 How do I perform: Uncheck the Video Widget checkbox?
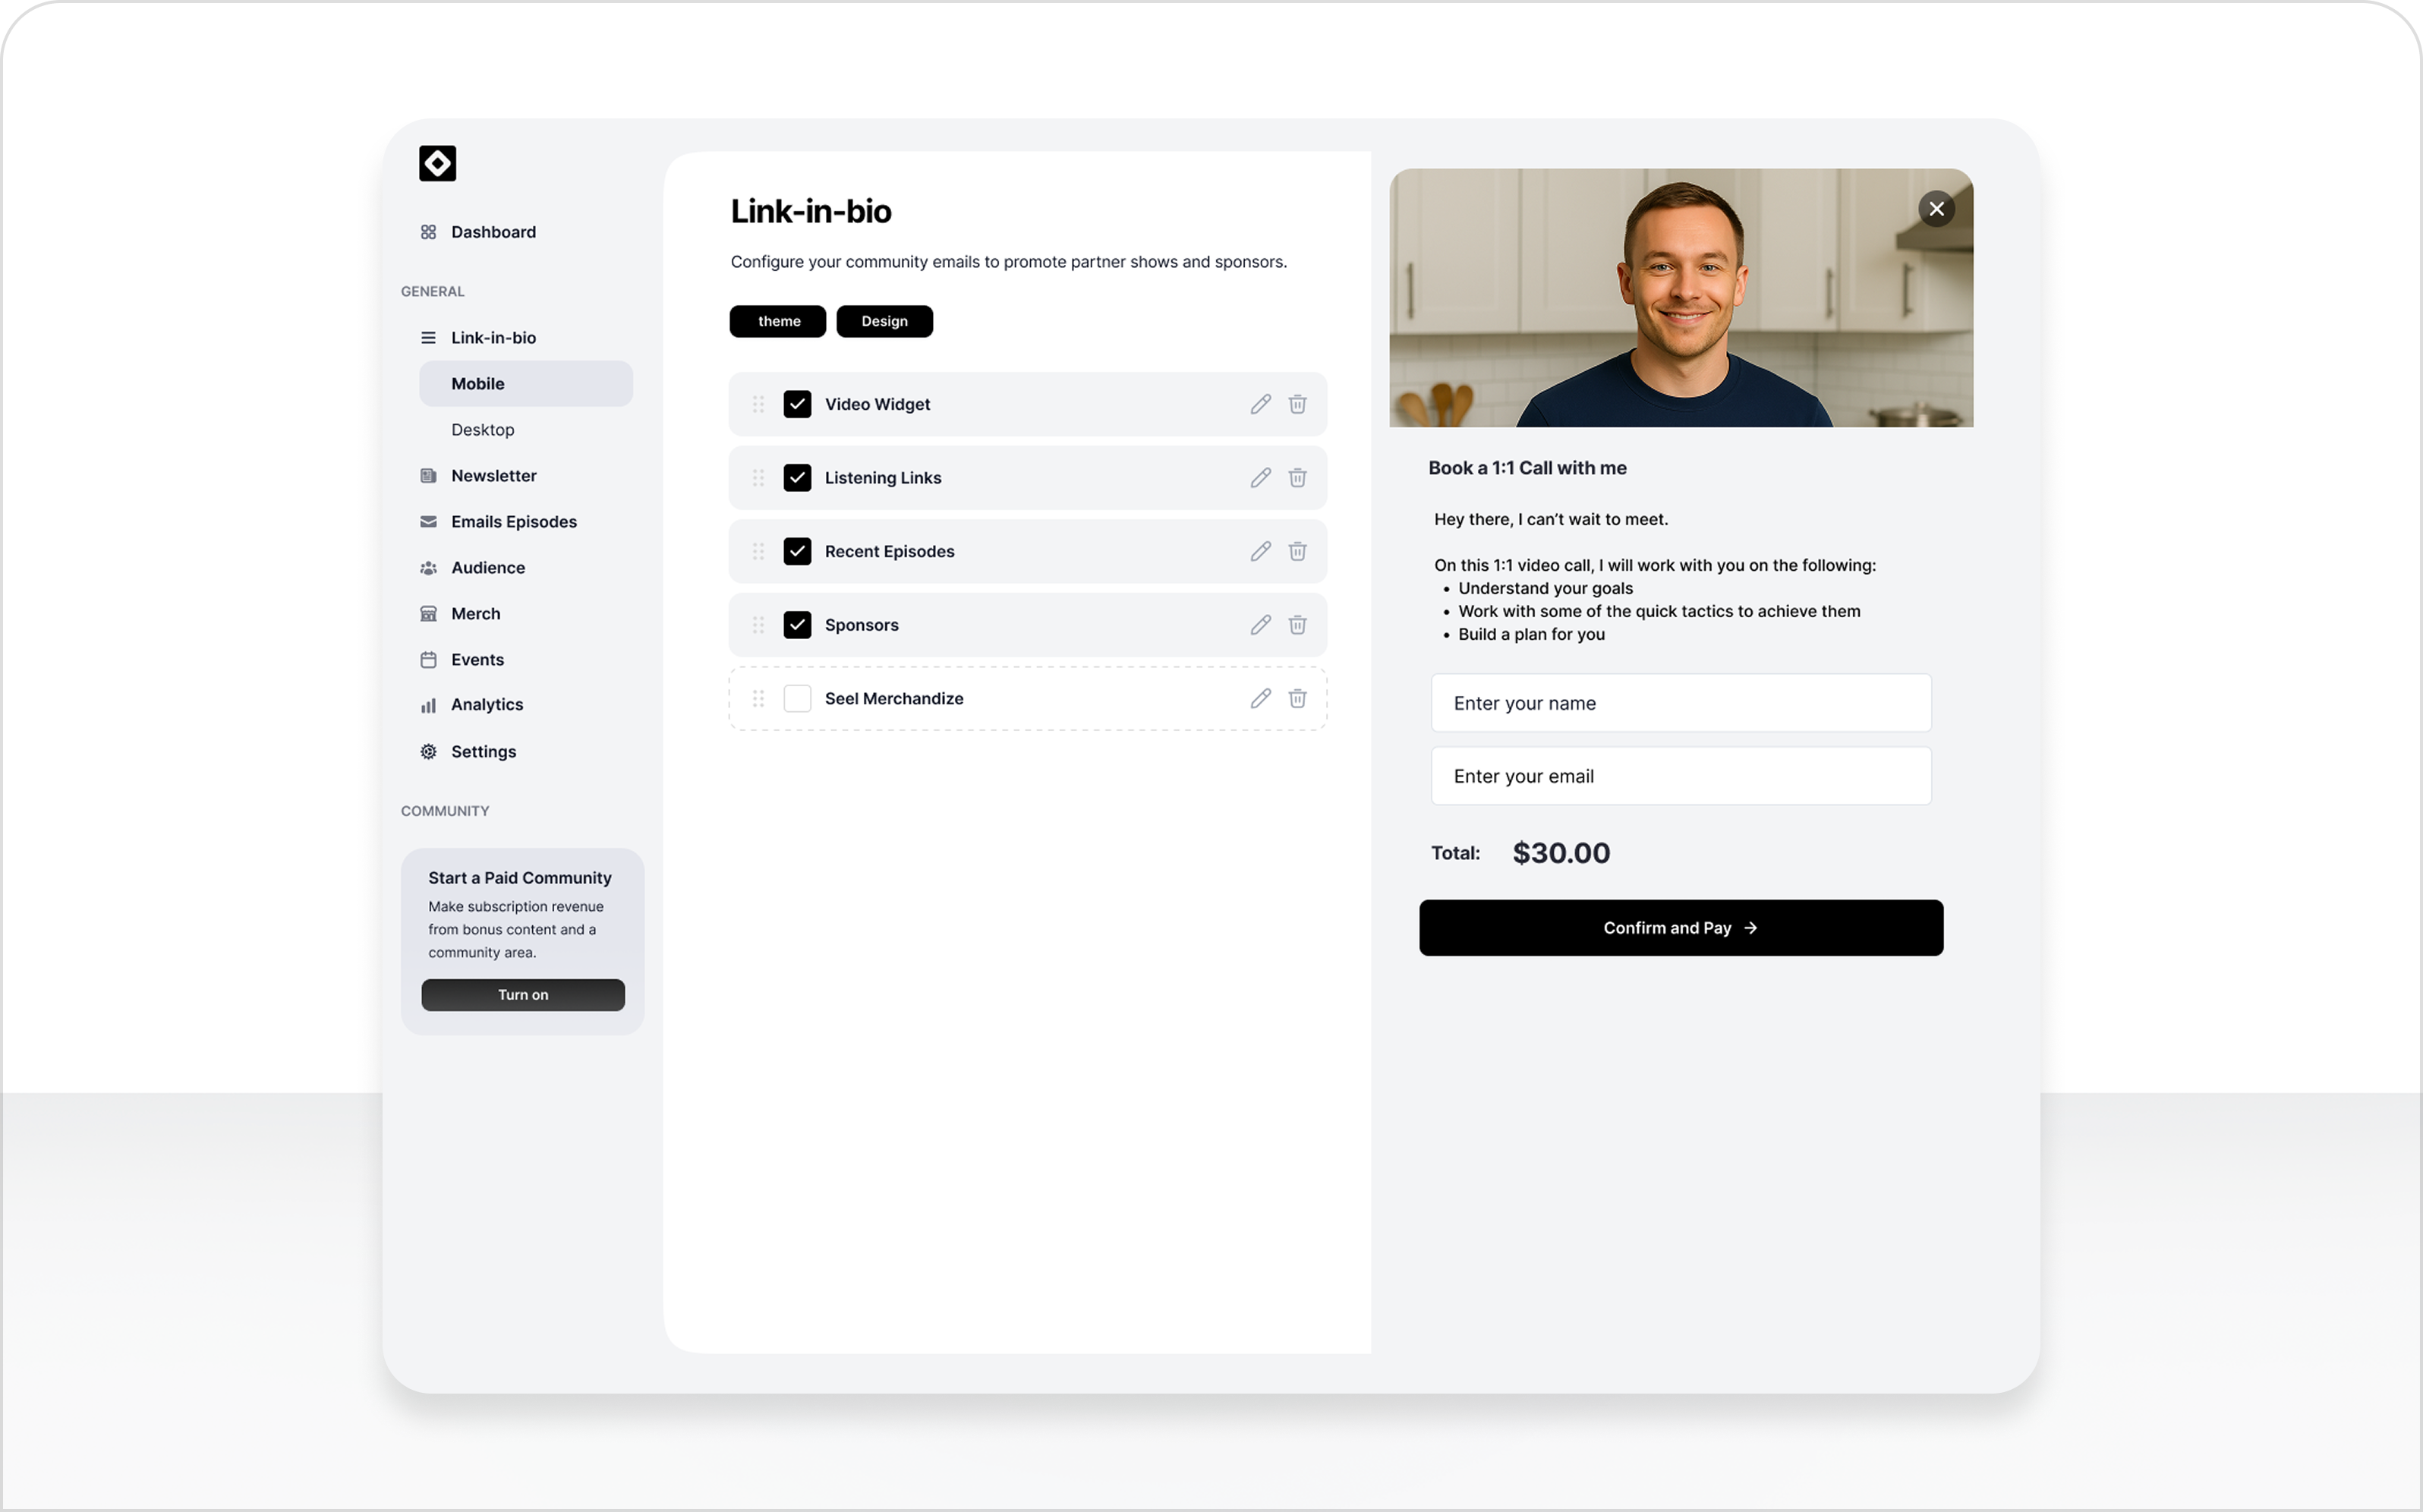point(797,404)
